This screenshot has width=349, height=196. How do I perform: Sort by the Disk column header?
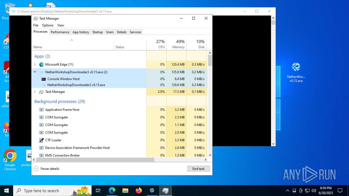[x=196, y=45]
